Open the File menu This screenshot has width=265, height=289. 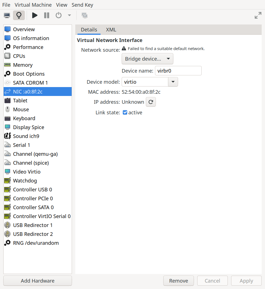click(x=6, y=5)
